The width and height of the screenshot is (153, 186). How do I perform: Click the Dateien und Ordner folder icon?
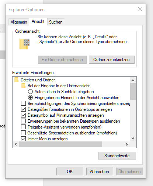pyautogui.click(x=16, y=80)
